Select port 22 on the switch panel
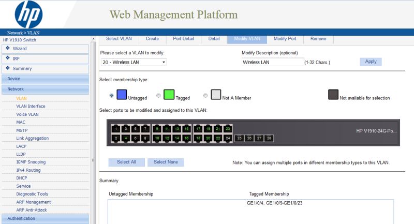Image resolution: width=414 pixels, height=224 pixels. (x=218, y=138)
